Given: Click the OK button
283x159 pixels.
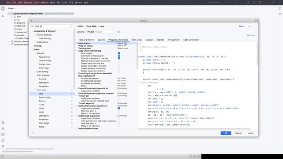Looking at the screenshot, I should (226, 133).
